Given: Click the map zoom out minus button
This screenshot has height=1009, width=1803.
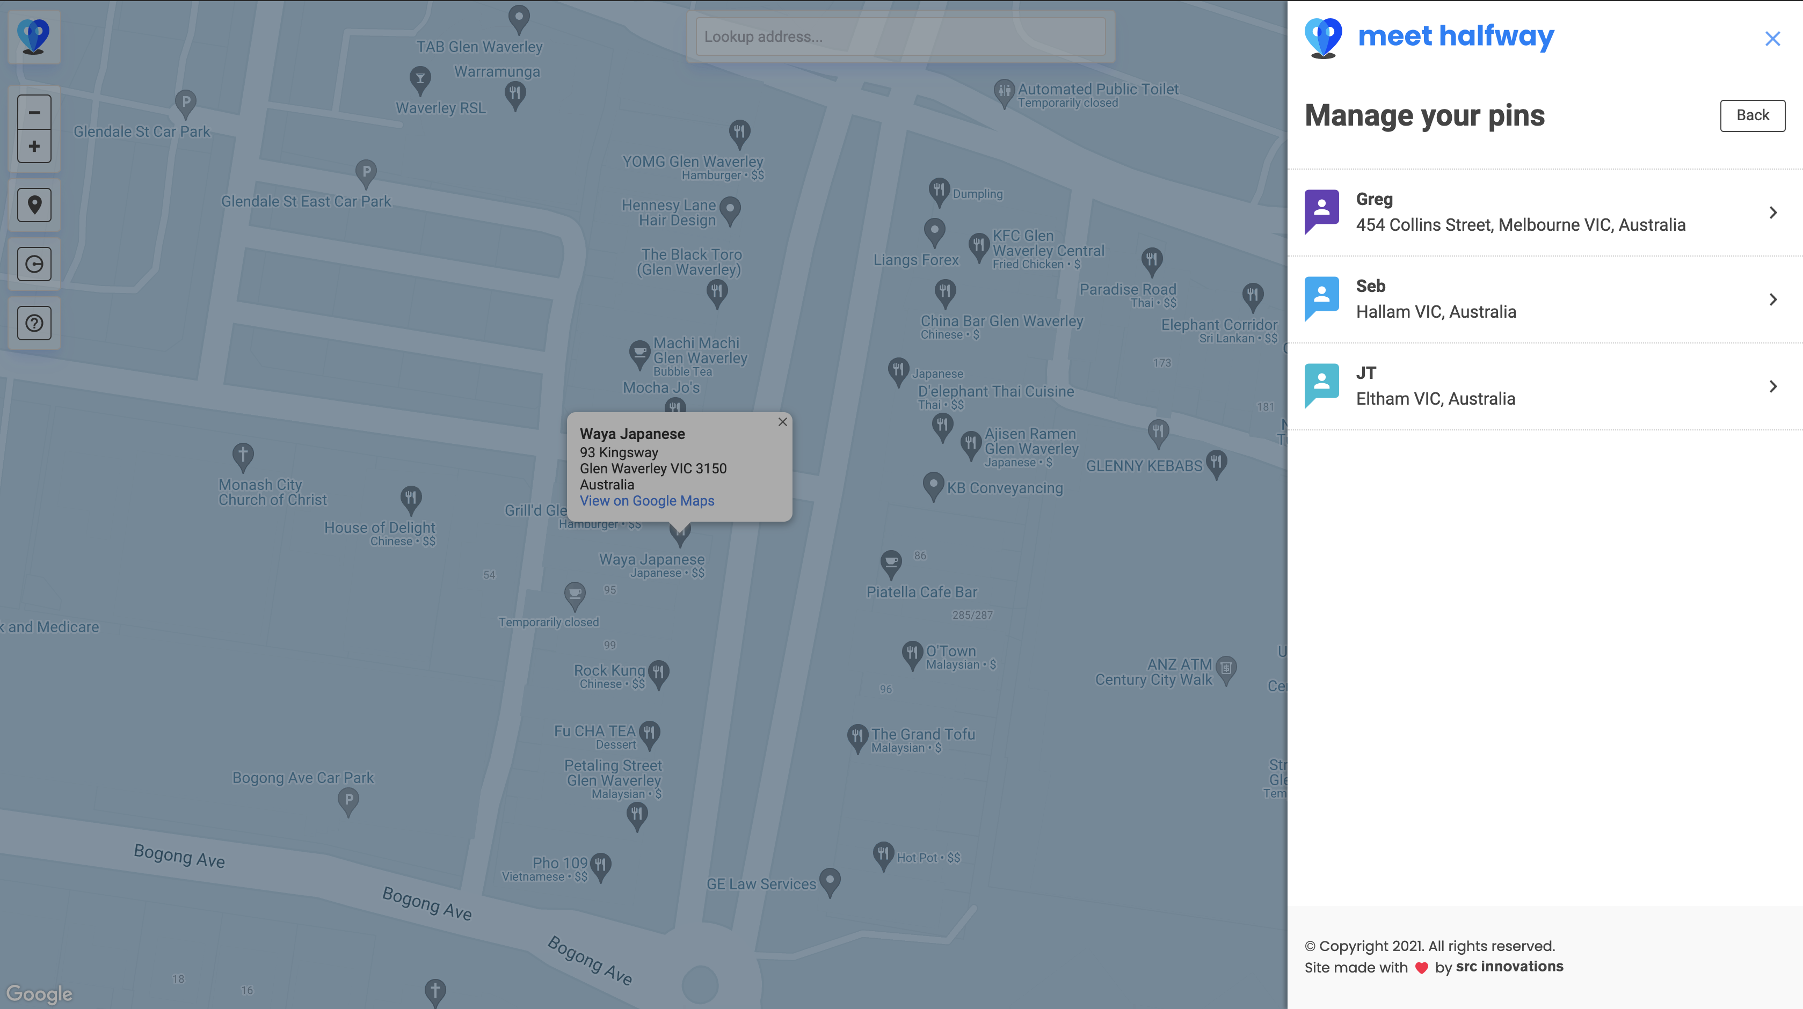Looking at the screenshot, I should [34, 112].
